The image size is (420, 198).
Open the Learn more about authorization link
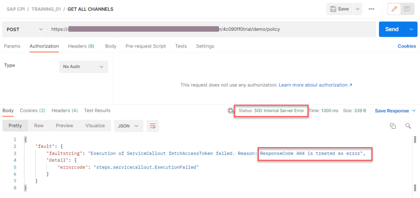click(315, 85)
